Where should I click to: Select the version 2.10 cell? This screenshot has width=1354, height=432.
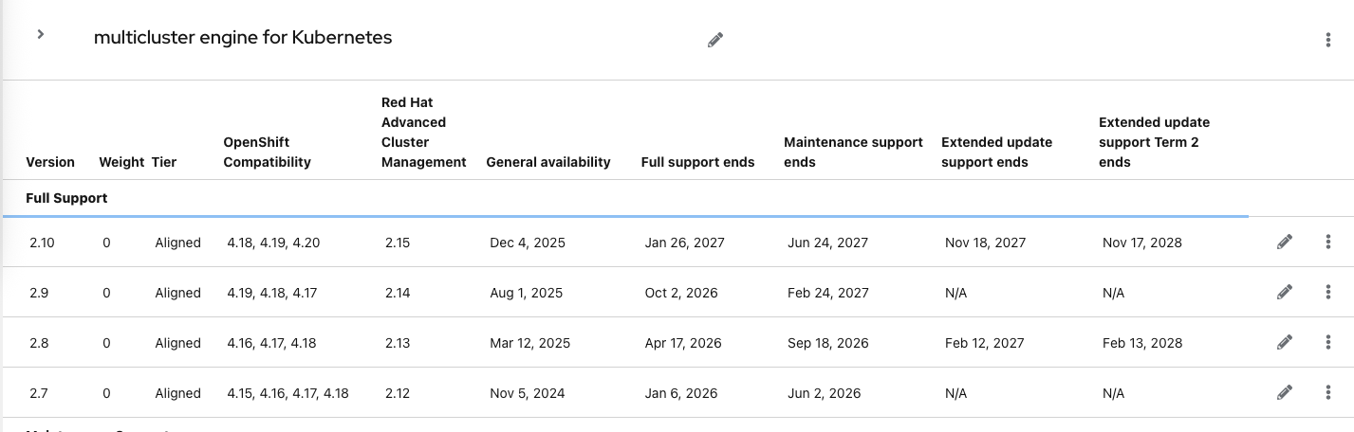click(x=42, y=243)
